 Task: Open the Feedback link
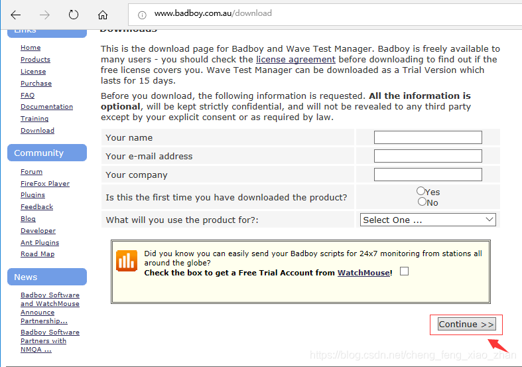pos(36,207)
